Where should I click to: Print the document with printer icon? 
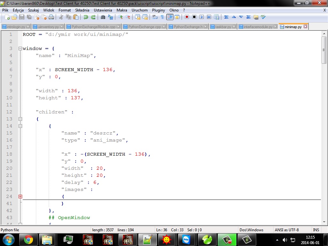[x=51, y=17]
